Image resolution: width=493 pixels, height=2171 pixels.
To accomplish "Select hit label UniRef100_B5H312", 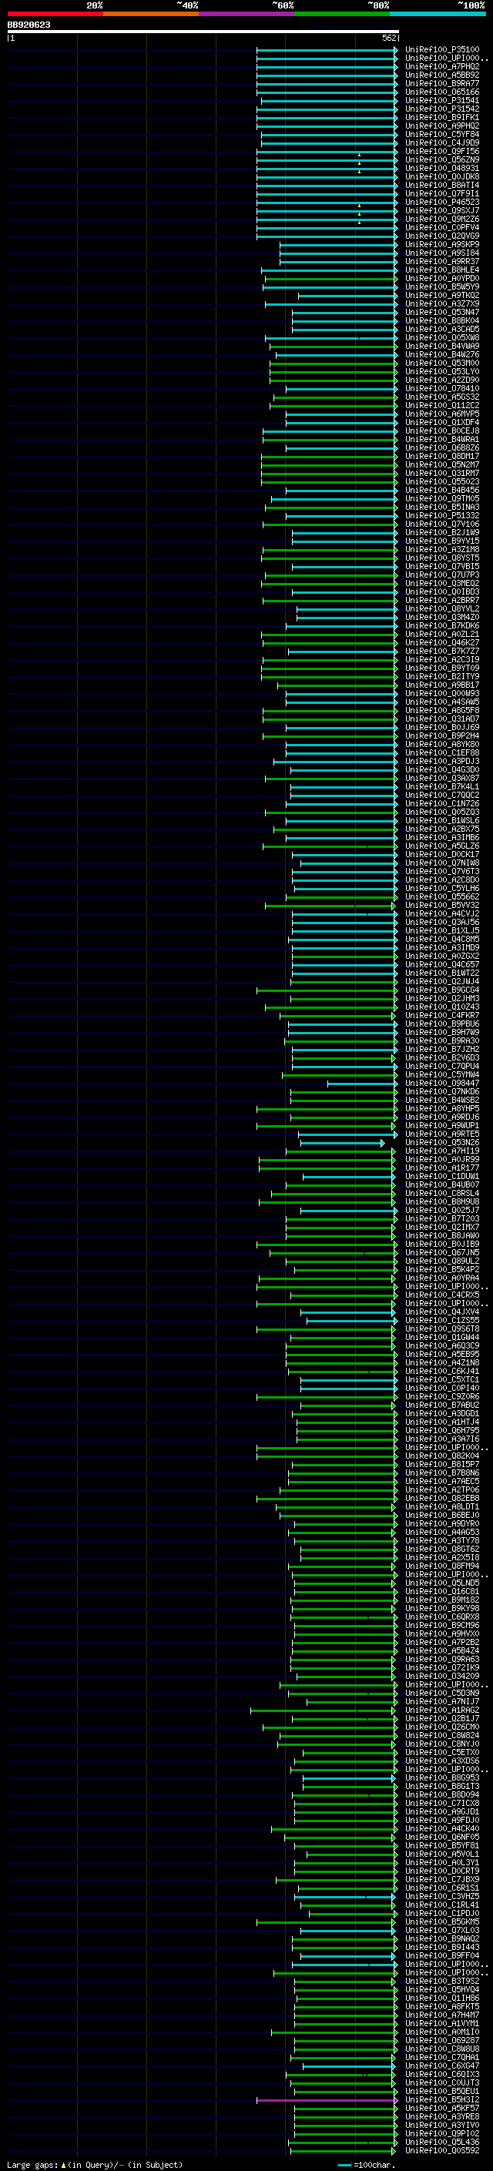I will point(441,2099).
